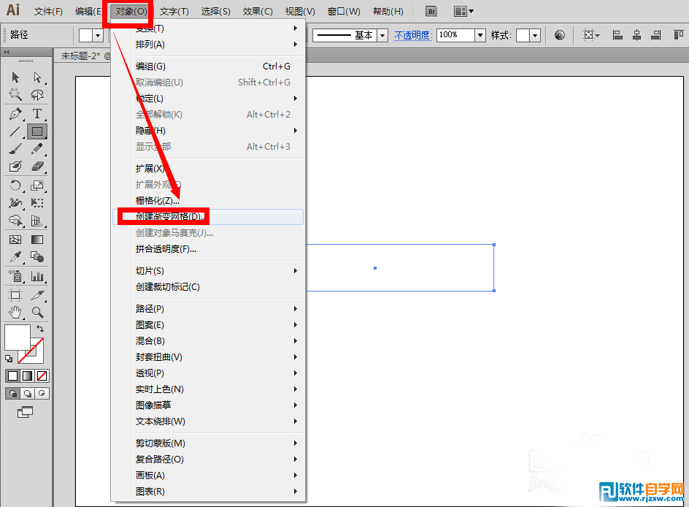The image size is (689, 507).
Task: Open the opacity 100% dropdown arrow
Action: pos(480,35)
